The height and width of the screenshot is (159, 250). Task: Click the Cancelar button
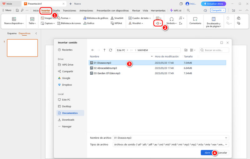[222, 153]
